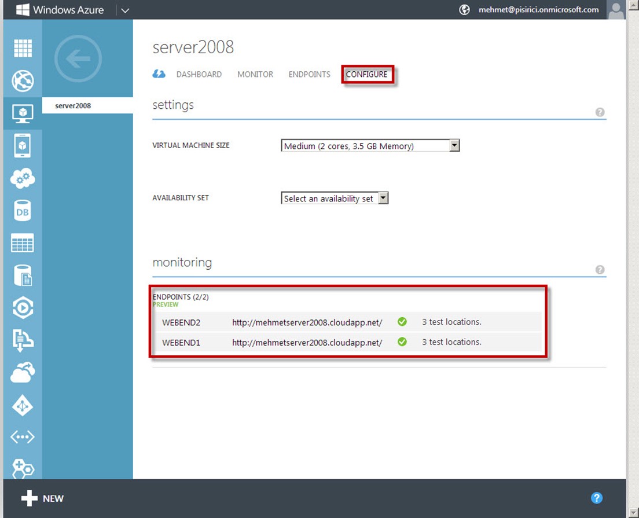
Task: Open the Virtual Machine Size dropdown
Action: click(x=370, y=145)
